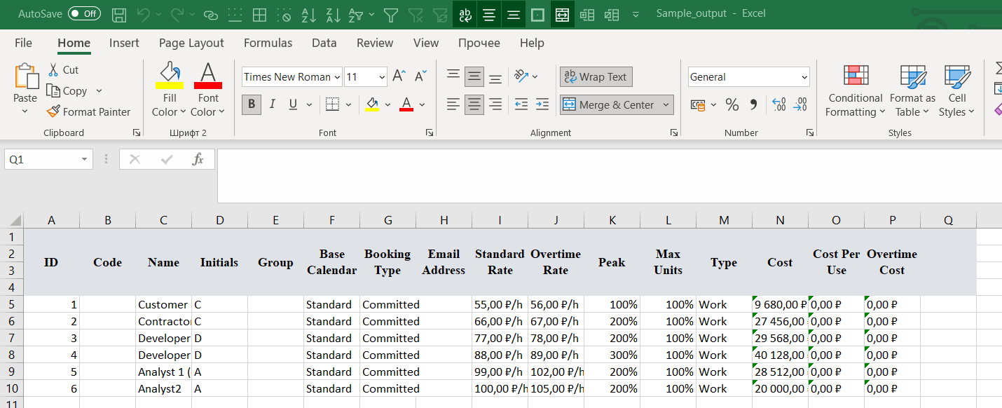Image resolution: width=1002 pixels, height=408 pixels.
Task: Click the Filter icon in quick access toolbar
Action: coord(390,14)
